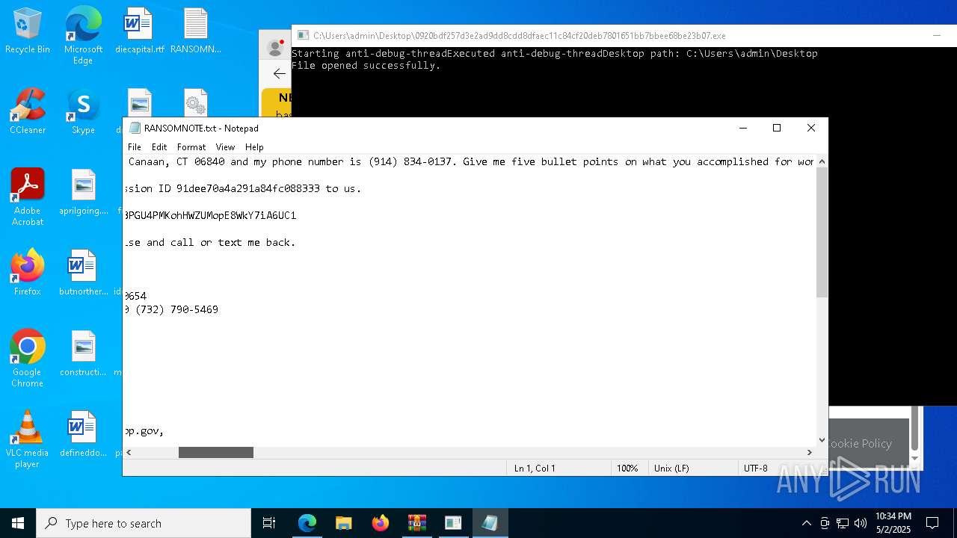This screenshot has height=538, width=957.
Task: Launch Firefox from the desktop shortcut
Action: (28, 273)
